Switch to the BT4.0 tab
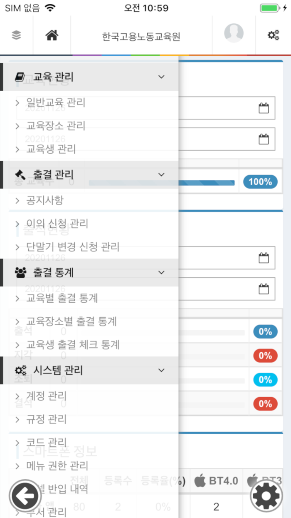This screenshot has width=291, height=518. pyautogui.click(x=217, y=480)
